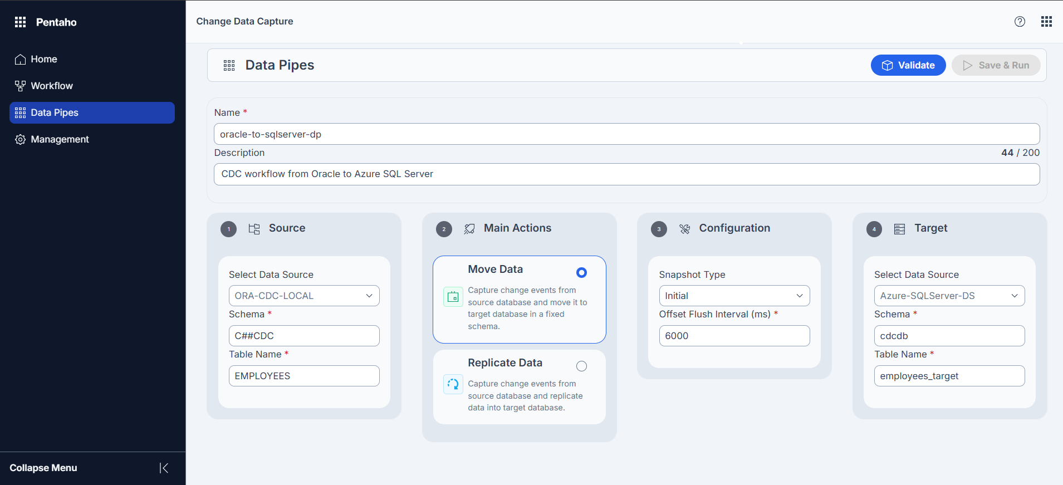
Task: Click the target Table Name employees_target field
Action: point(949,376)
